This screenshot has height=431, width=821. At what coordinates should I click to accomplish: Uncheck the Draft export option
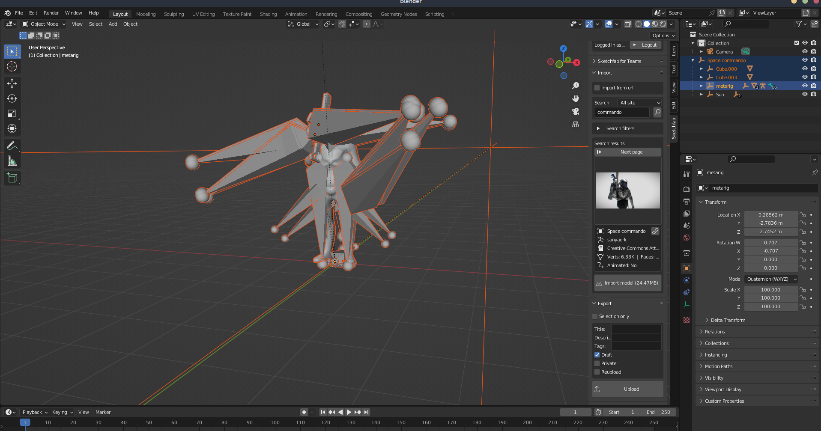click(597, 355)
